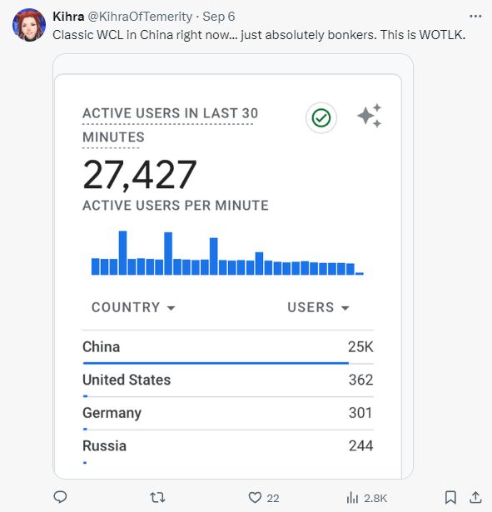492x512 pixels.
Task: Open the sparkle insights icon
Action: (x=370, y=116)
